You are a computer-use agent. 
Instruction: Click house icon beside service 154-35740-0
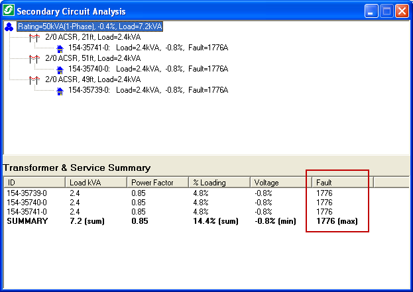(x=60, y=69)
